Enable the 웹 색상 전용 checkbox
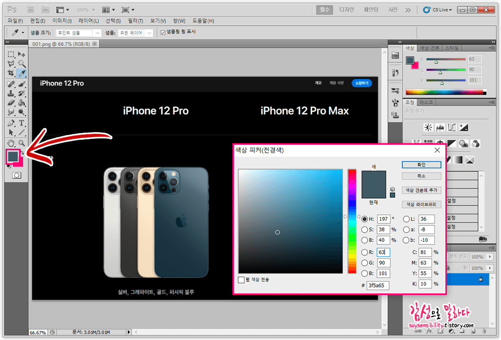This screenshot has height=340, width=501. pyautogui.click(x=241, y=280)
